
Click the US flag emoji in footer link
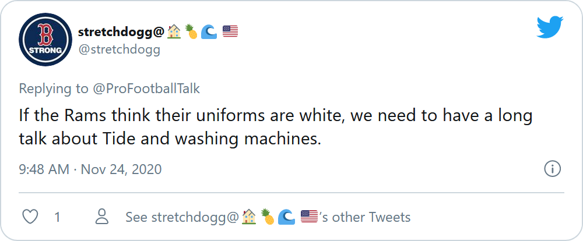click(x=310, y=217)
